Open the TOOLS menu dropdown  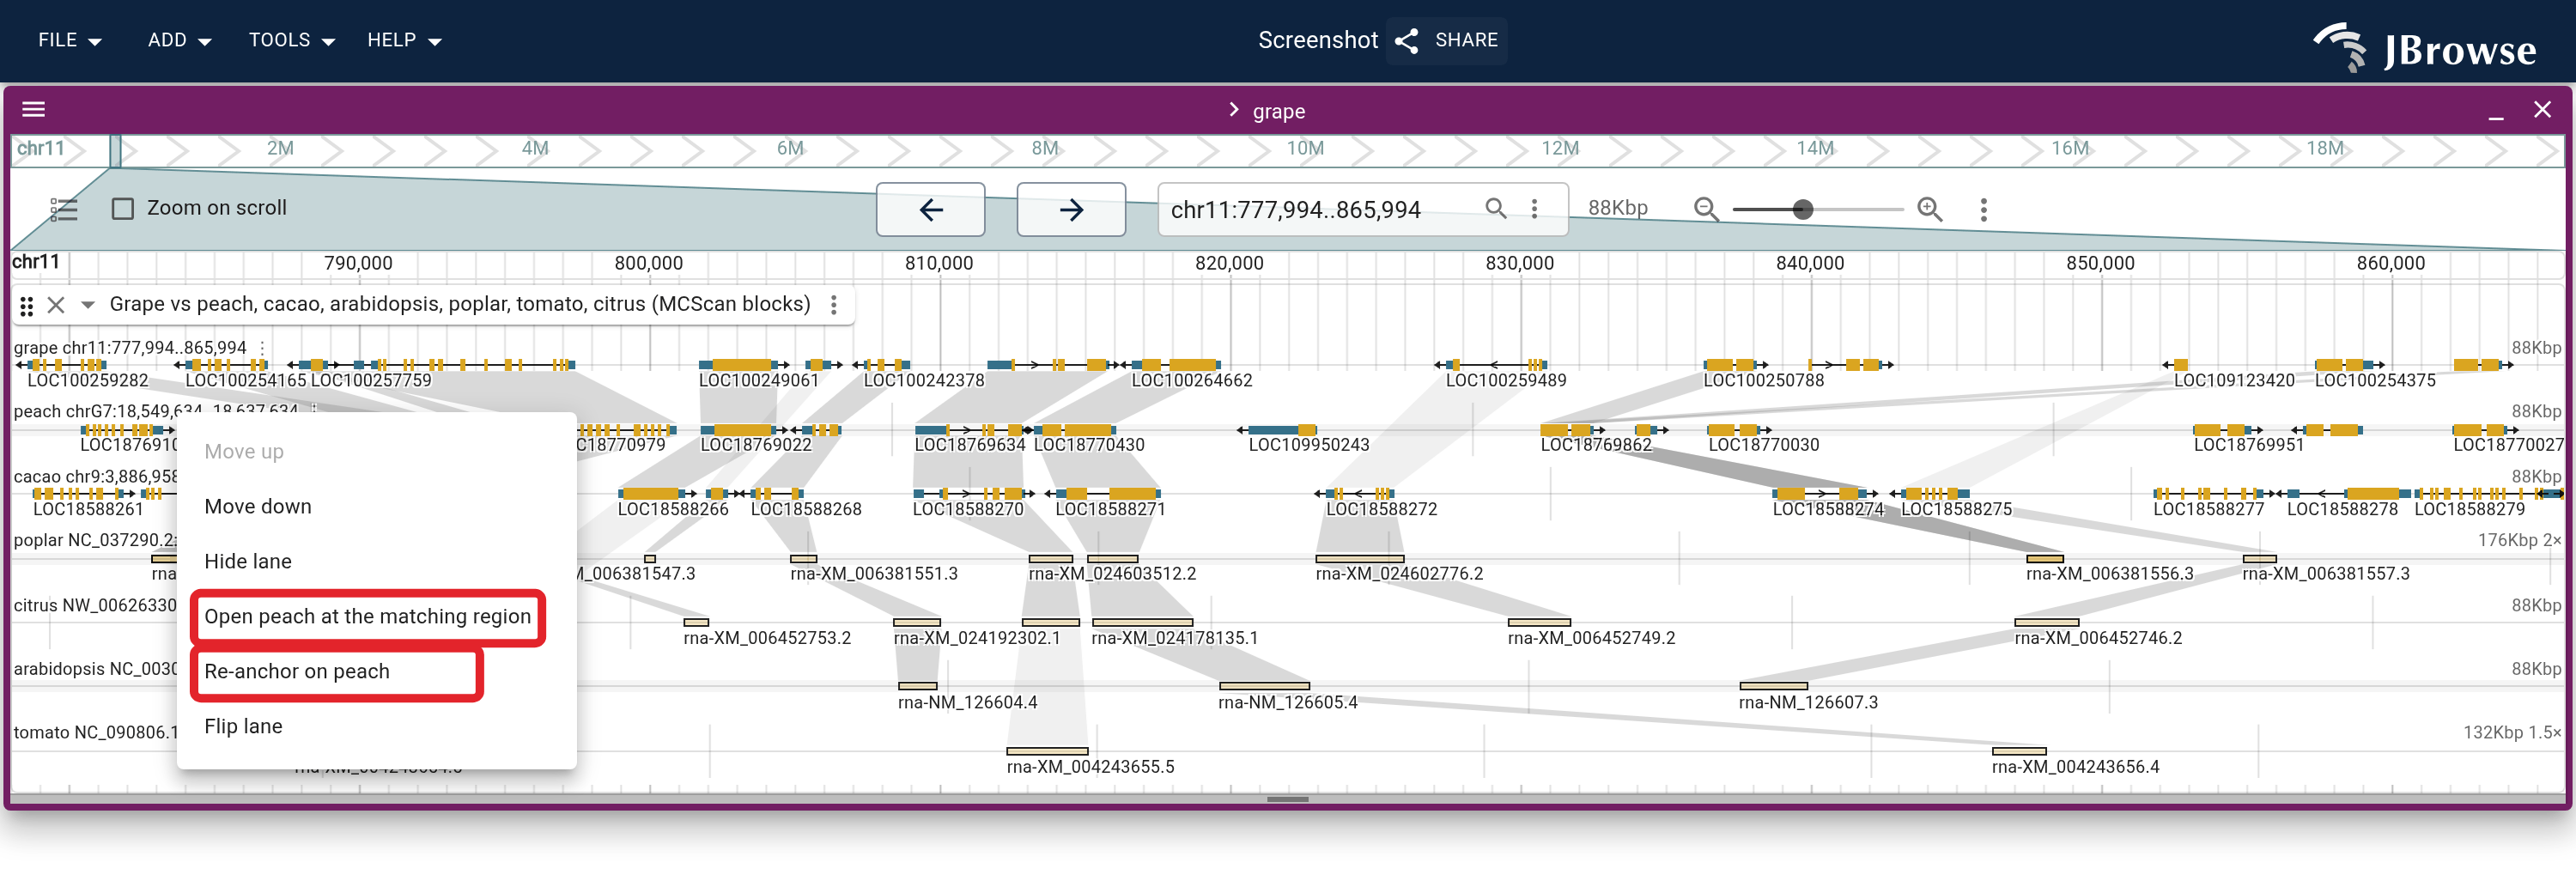291,40
